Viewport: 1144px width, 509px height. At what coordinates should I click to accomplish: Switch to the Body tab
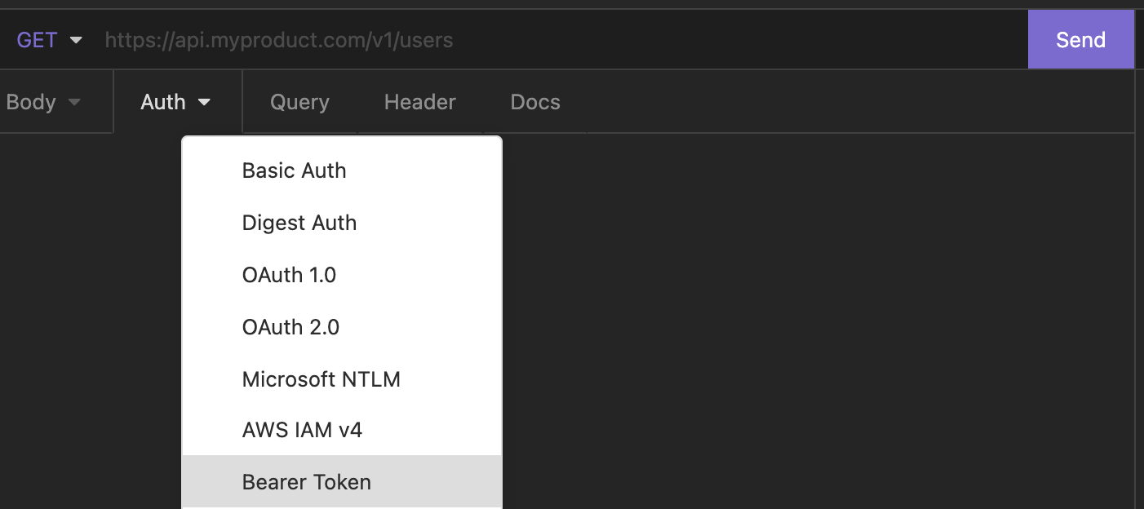tap(31, 102)
